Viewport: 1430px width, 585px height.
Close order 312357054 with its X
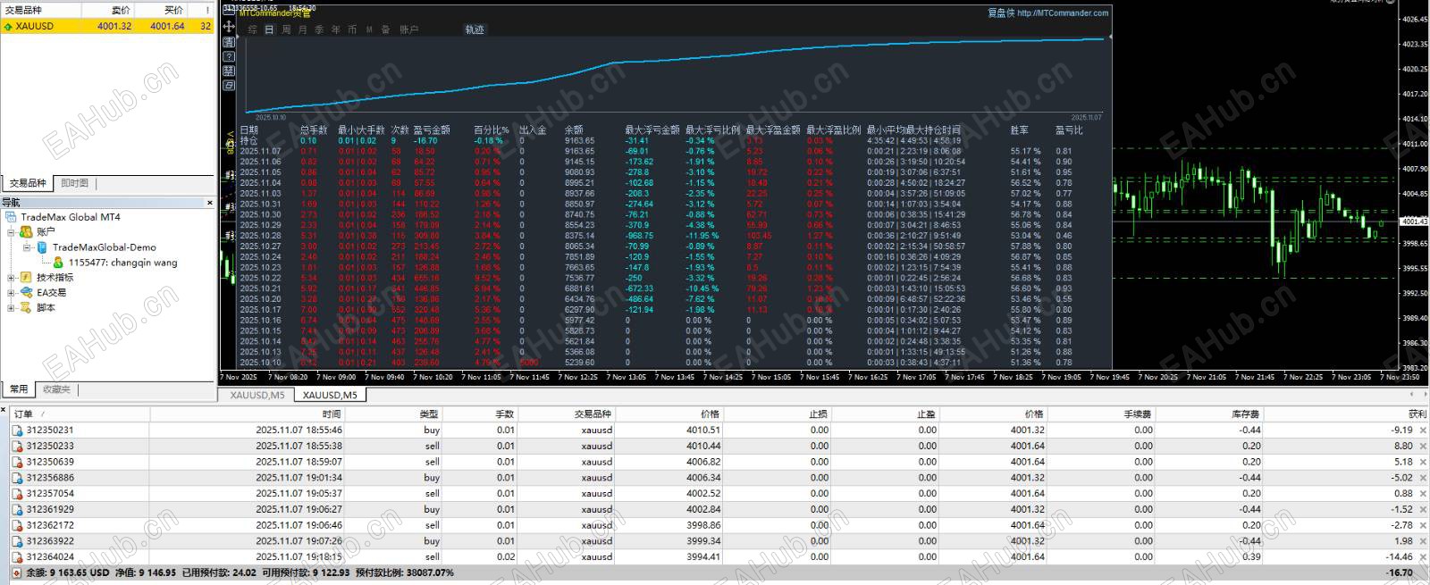coord(1423,493)
